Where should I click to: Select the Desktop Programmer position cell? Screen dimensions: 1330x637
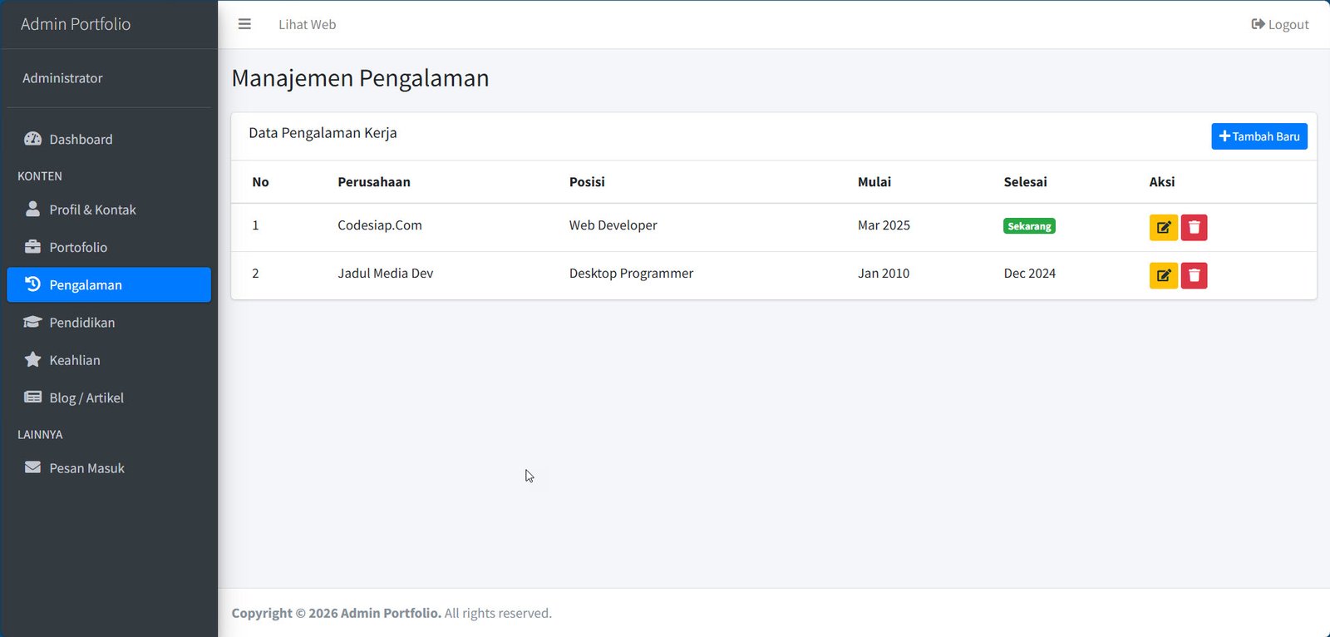(x=631, y=274)
